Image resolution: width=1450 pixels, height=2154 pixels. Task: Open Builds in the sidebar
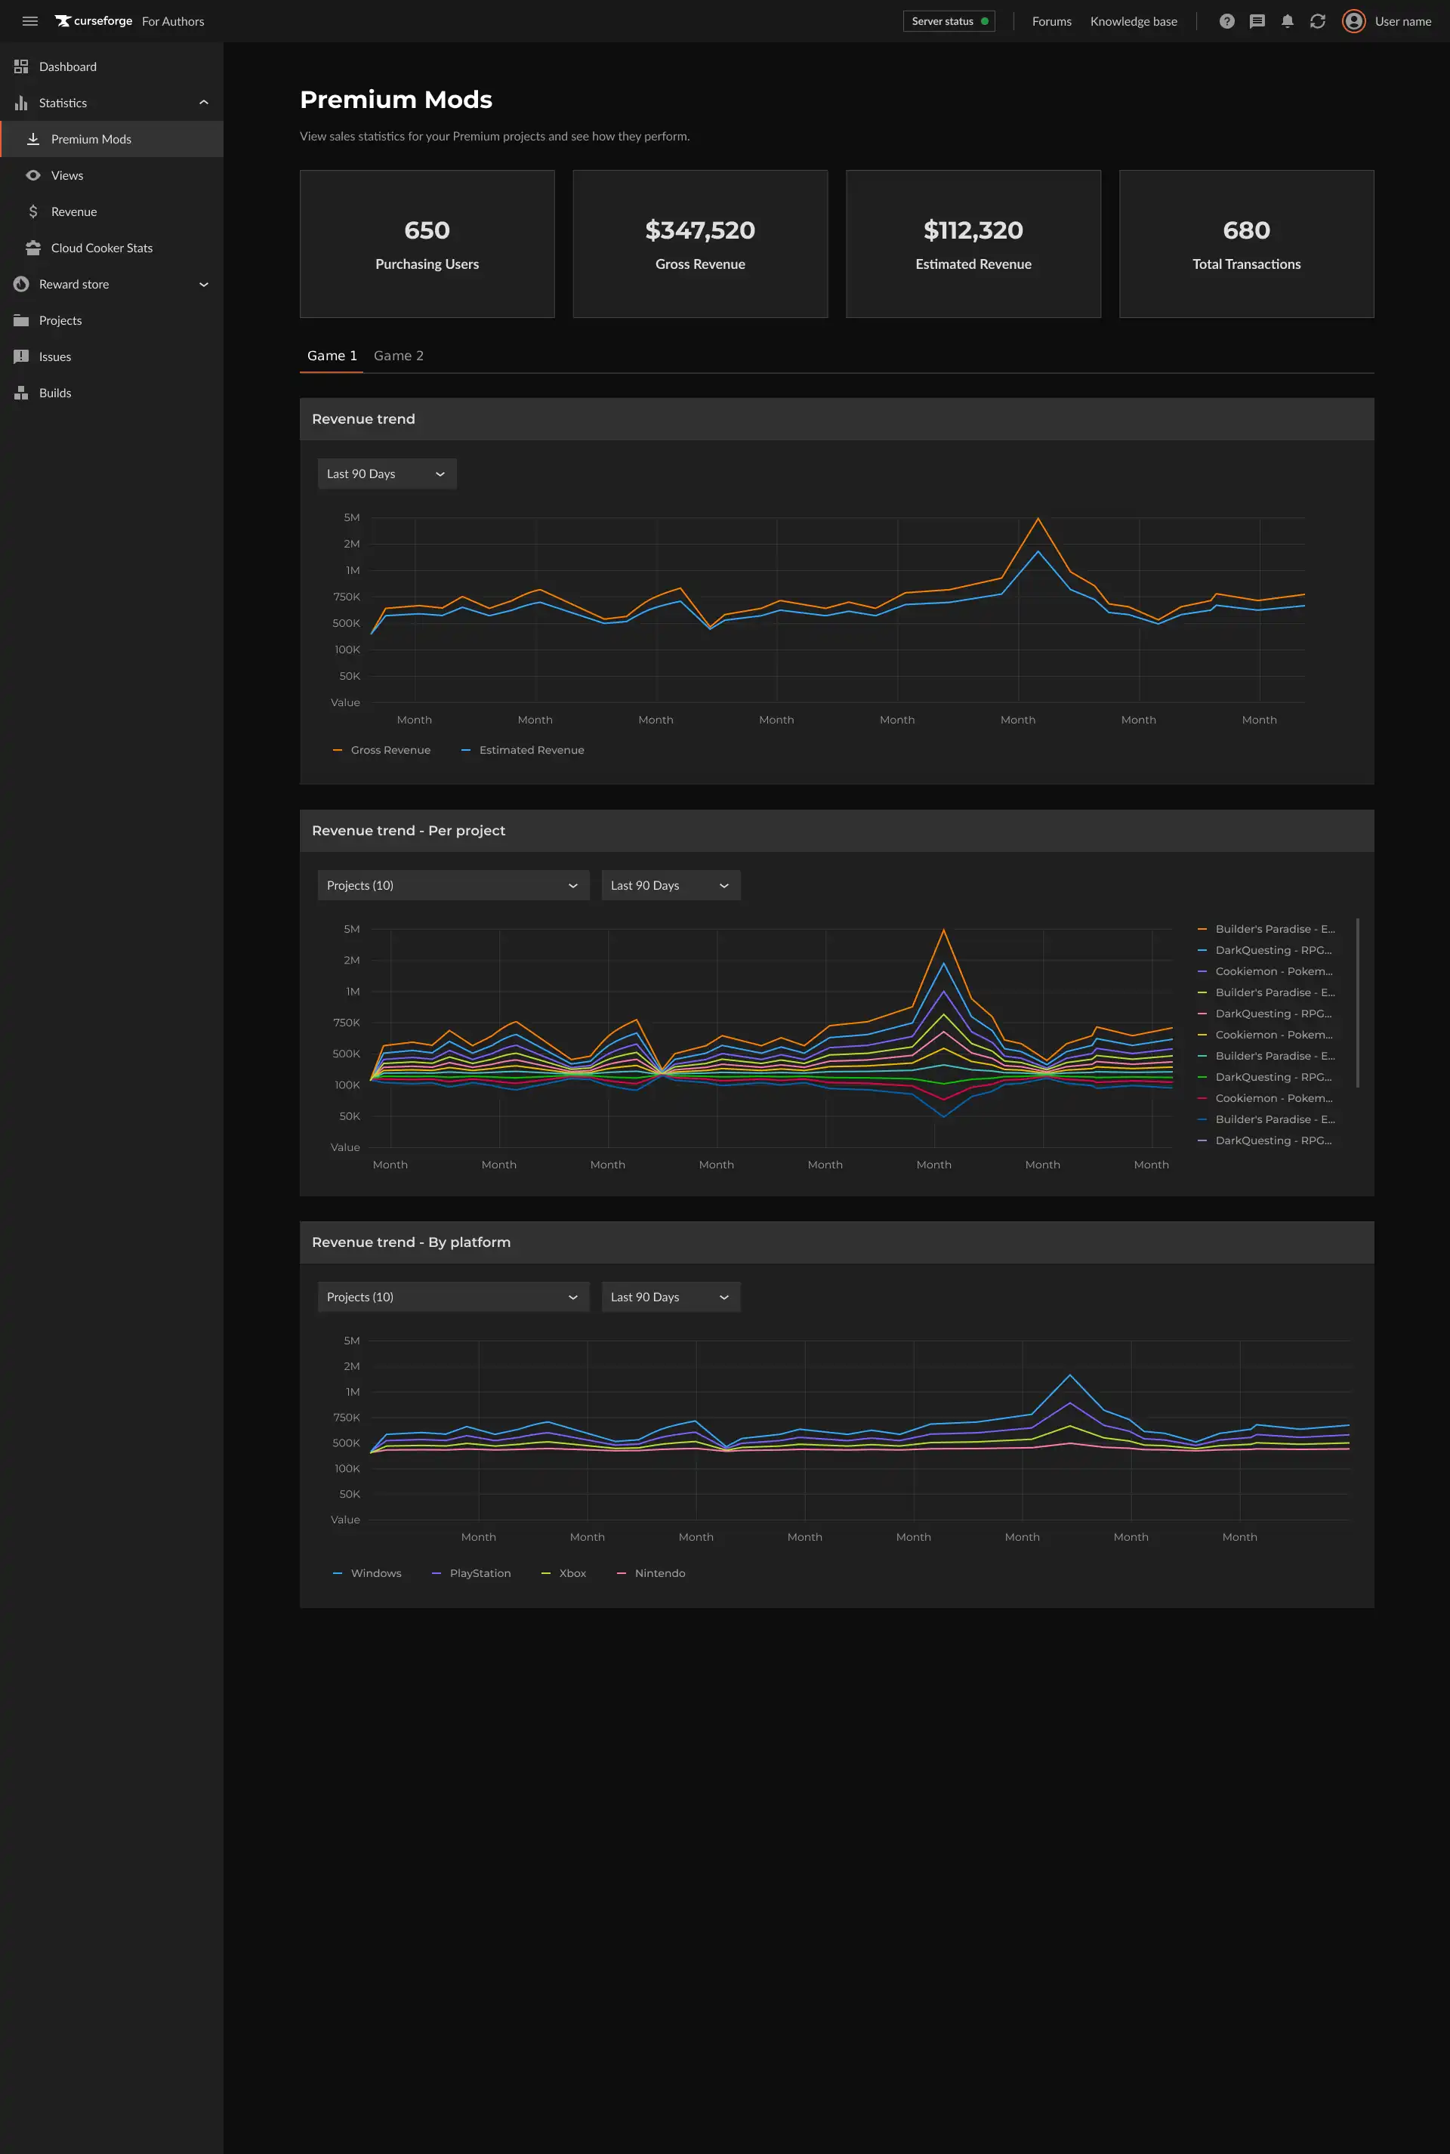[x=112, y=393]
